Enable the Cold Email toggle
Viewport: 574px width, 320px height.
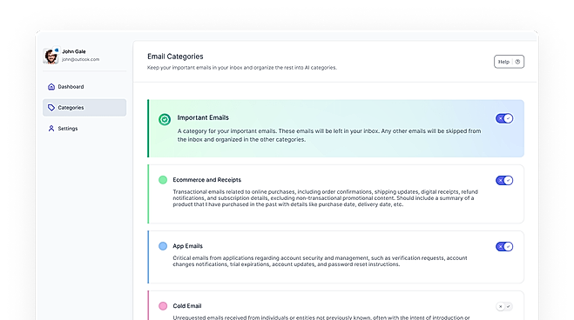(504, 306)
